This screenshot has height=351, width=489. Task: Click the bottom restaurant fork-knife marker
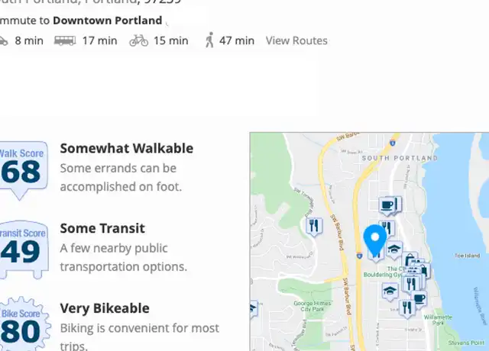407,308
